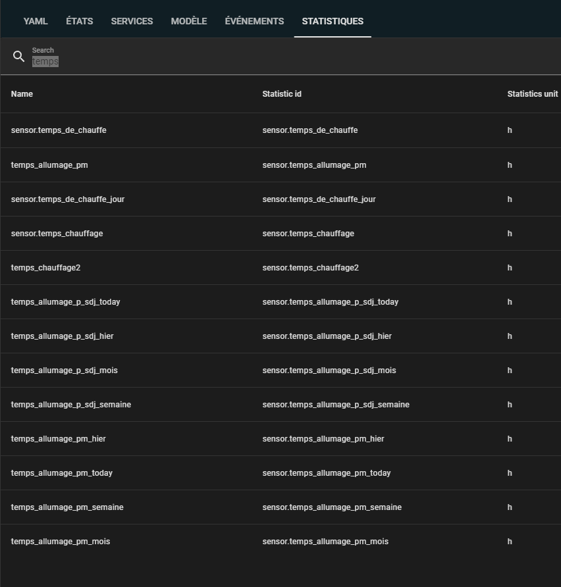Open the ÉTATS tab

(x=79, y=21)
